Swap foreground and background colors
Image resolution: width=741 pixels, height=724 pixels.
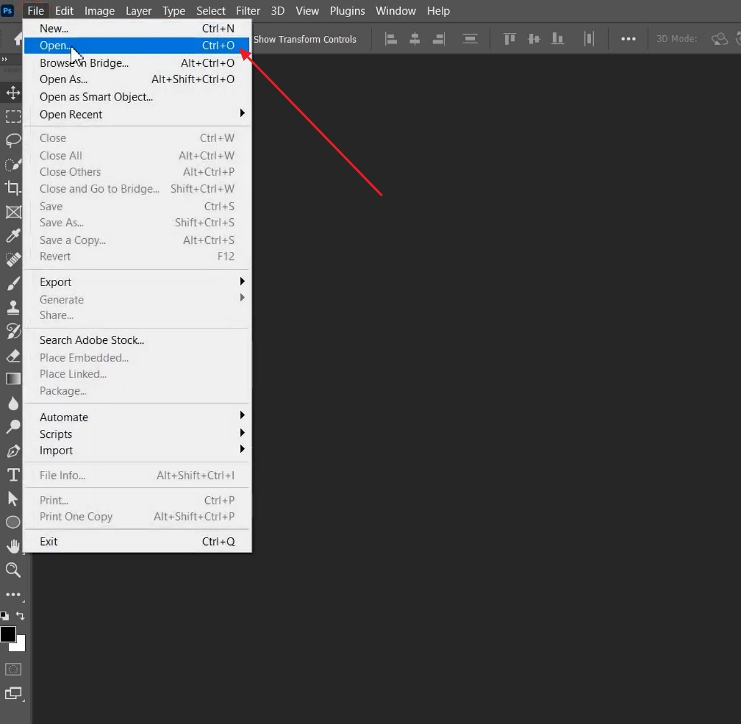point(21,616)
